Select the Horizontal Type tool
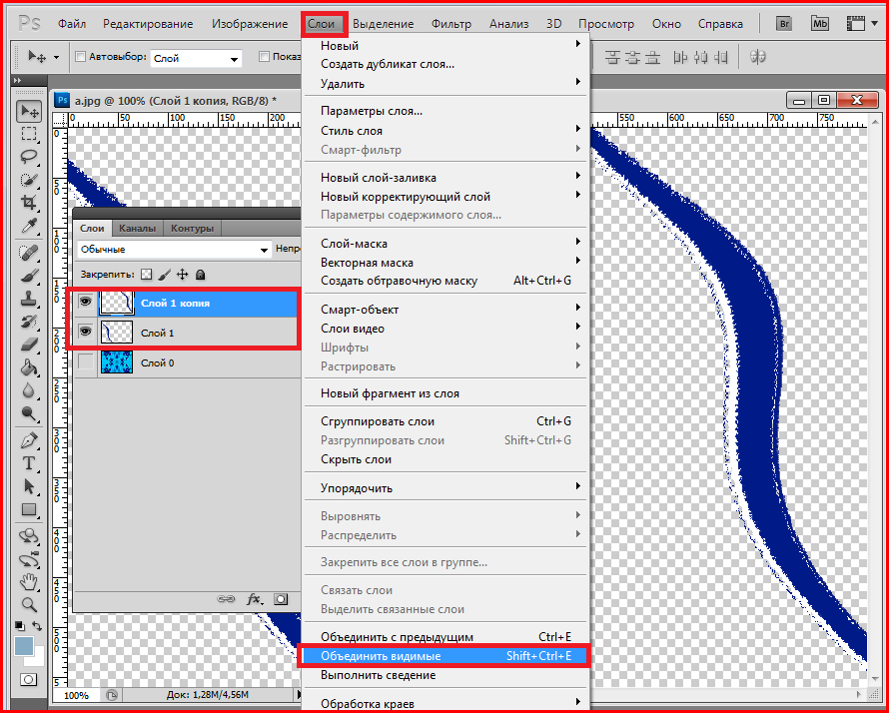 pos(29,463)
